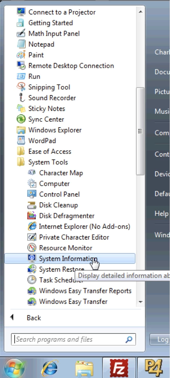Screen dimensions: 170x378
Task: Open the Windows Start orb
Action: [14, 368]
